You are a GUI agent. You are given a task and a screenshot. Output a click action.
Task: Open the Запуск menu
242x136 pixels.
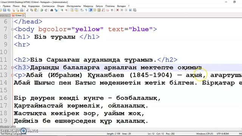[99, 6]
